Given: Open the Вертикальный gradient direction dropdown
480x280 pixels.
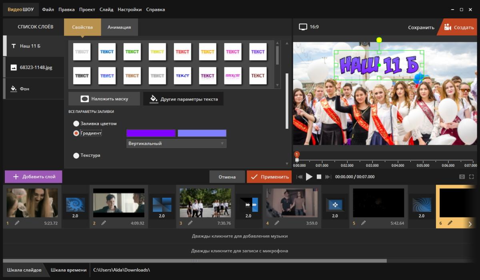Looking at the screenshot, I should (x=176, y=144).
